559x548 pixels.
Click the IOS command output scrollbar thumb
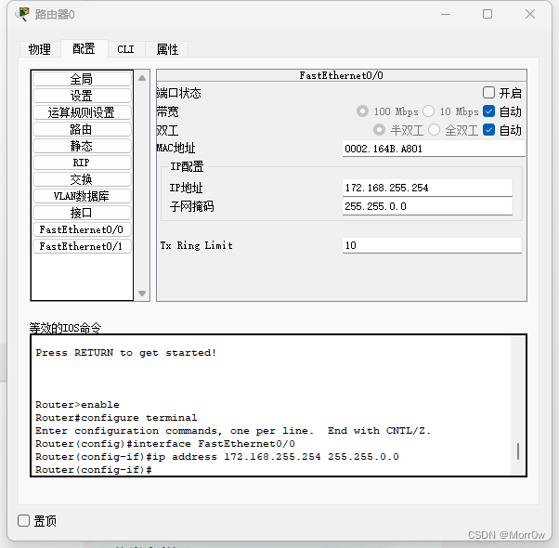(518, 451)
